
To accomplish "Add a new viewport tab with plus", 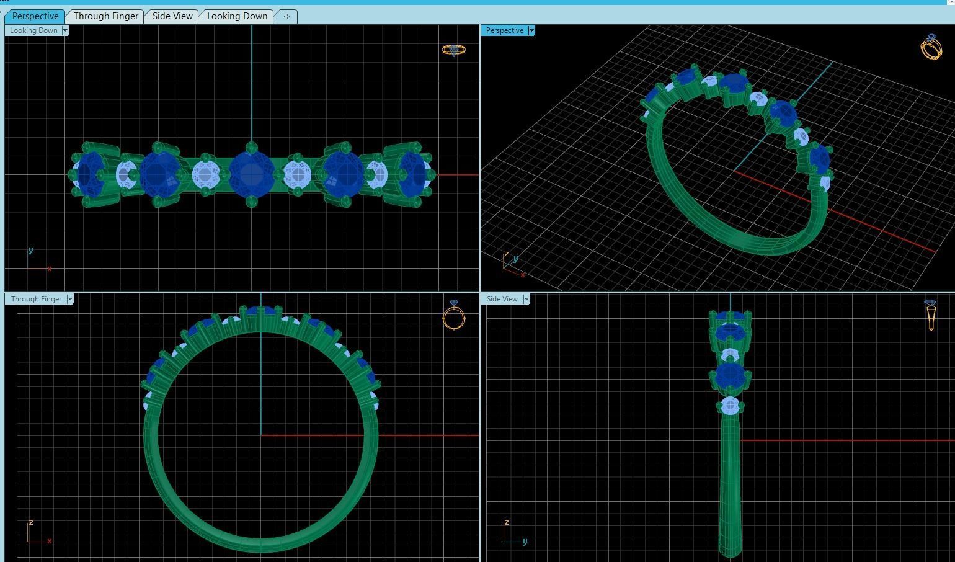I will [x=286, y=16].
